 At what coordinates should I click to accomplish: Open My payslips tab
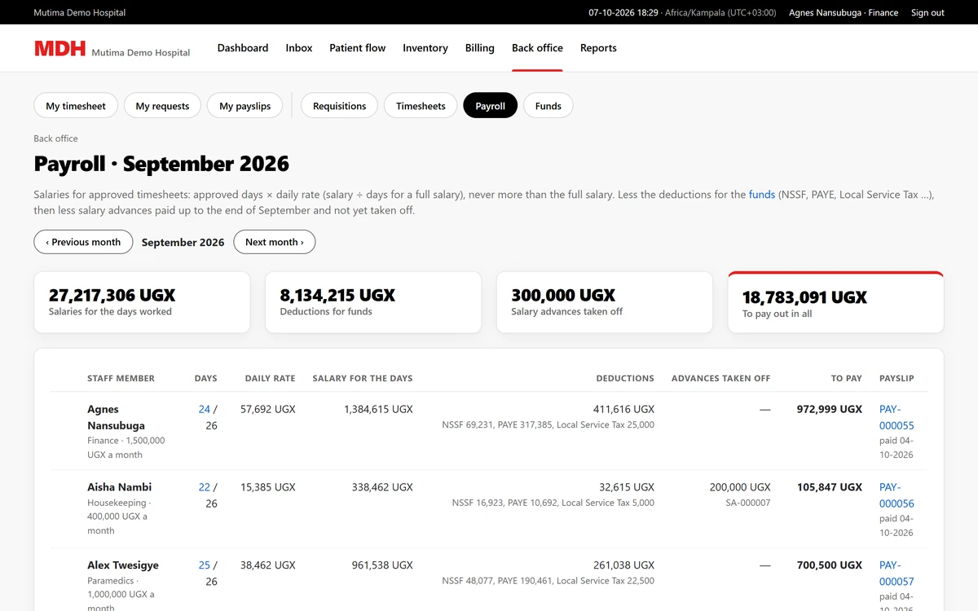pos(245,106)
